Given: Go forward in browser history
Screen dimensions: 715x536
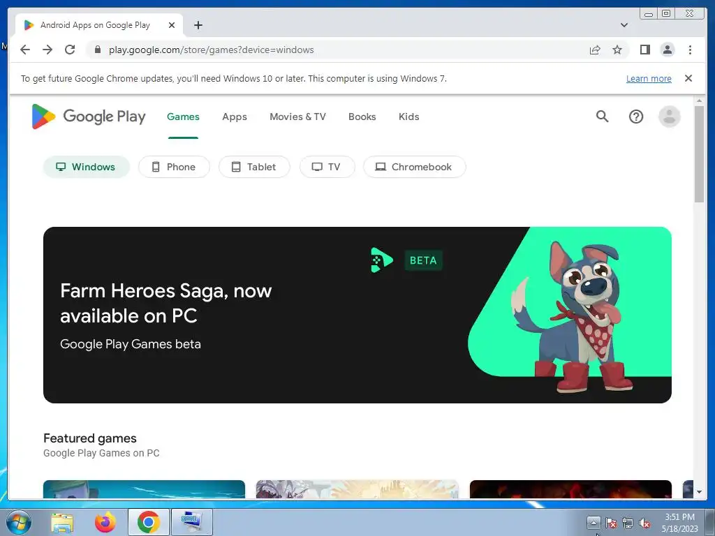Looking at the screenshot, I should click(x=47, y=50).
